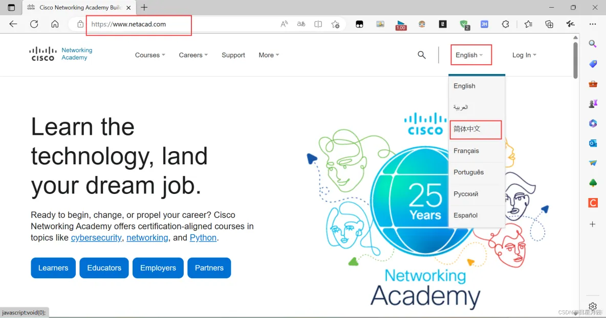
Task: Choose Русский from language list
Action: click(477, 194)
